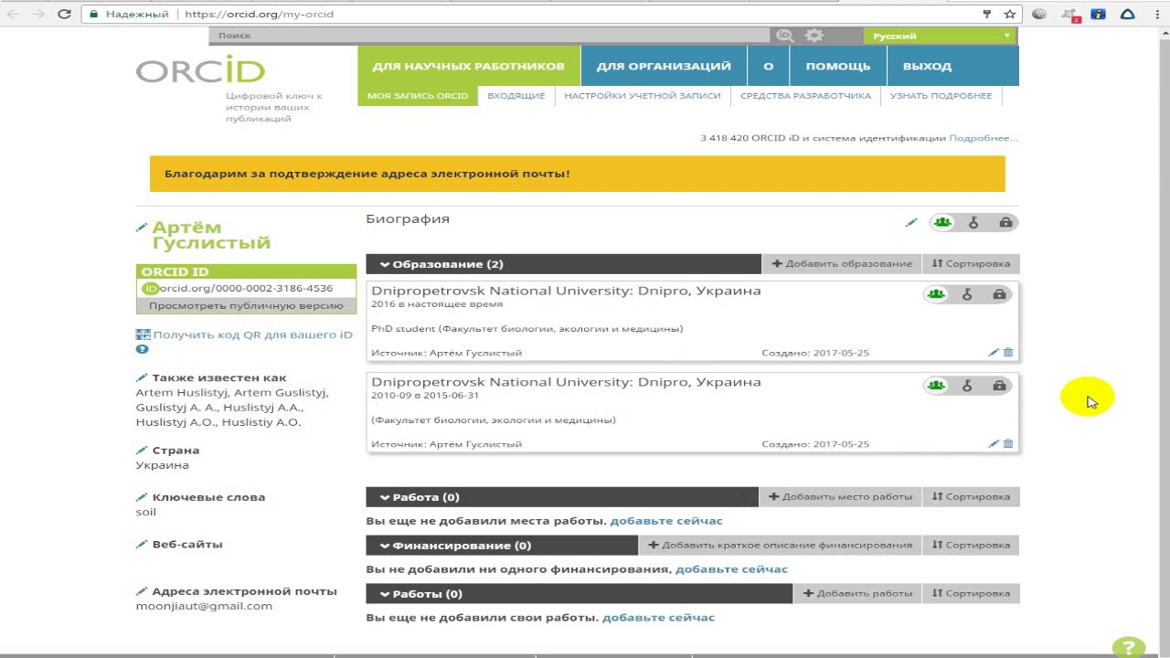This screenshot has height=658, width=1170.
Task: Open the Русский language dropdown
Action: 941,36
